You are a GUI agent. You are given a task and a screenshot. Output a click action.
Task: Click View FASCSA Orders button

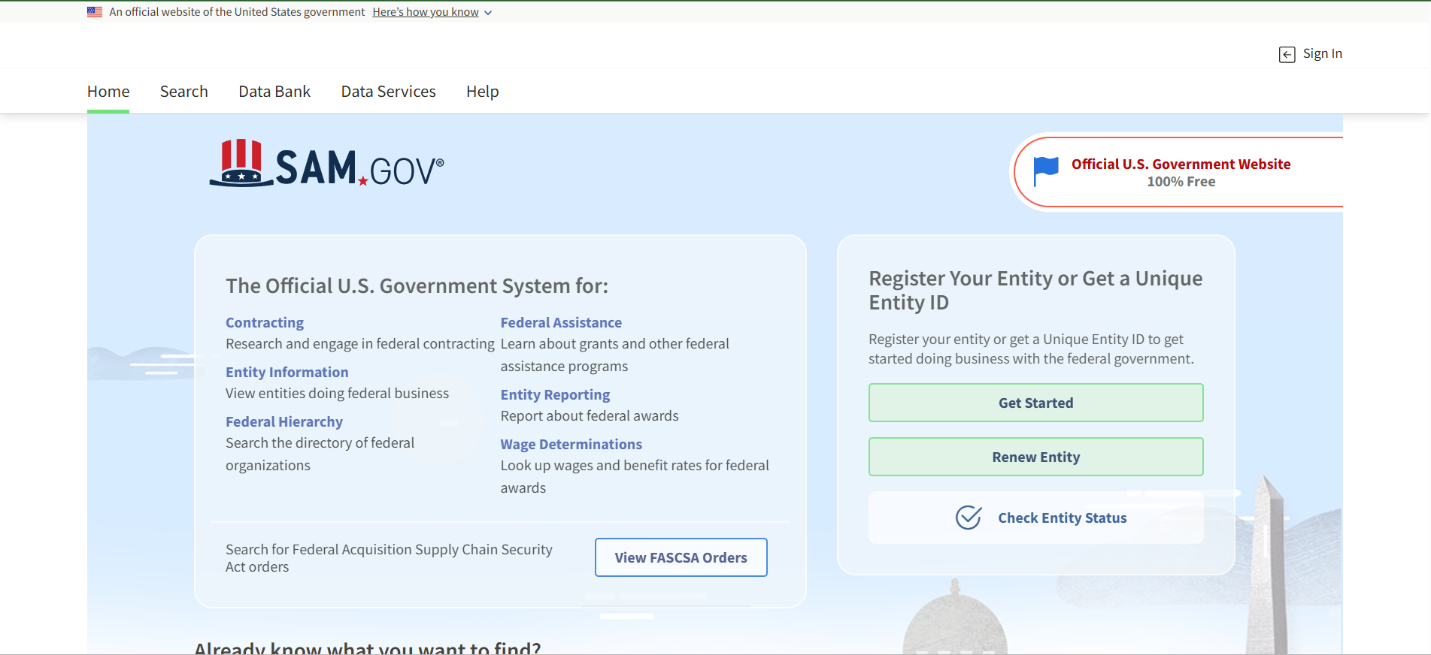click(x=681, y=557)
